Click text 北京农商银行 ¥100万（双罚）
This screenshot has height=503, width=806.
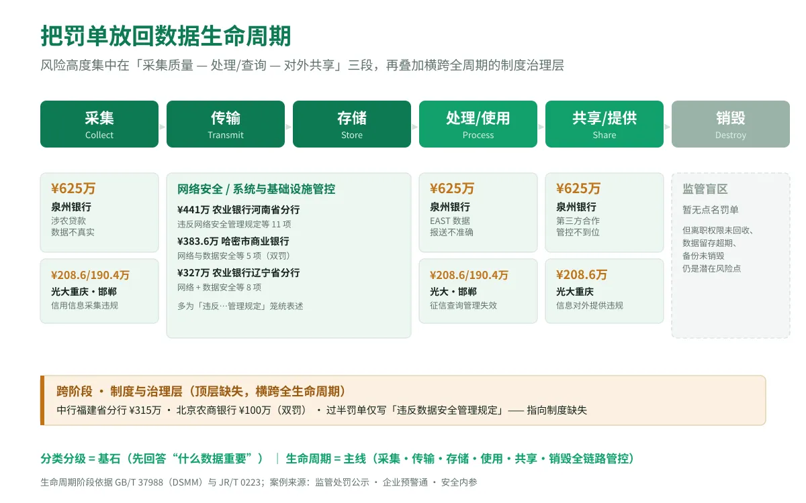(x=242, y=410)
